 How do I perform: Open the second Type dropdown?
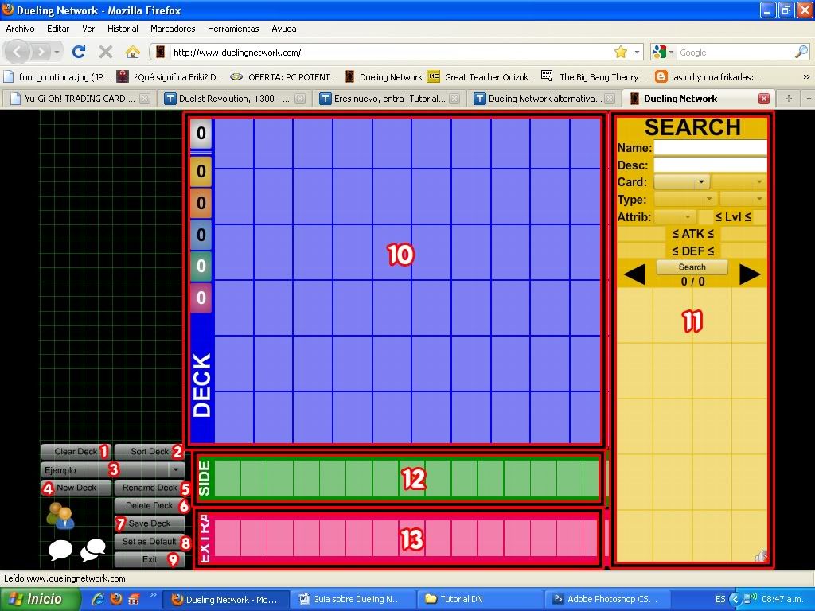[x=744, y=200]
